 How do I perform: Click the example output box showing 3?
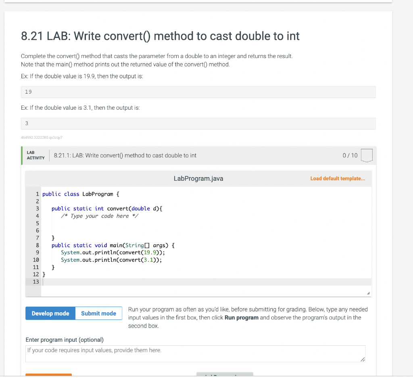click(198, 123)
